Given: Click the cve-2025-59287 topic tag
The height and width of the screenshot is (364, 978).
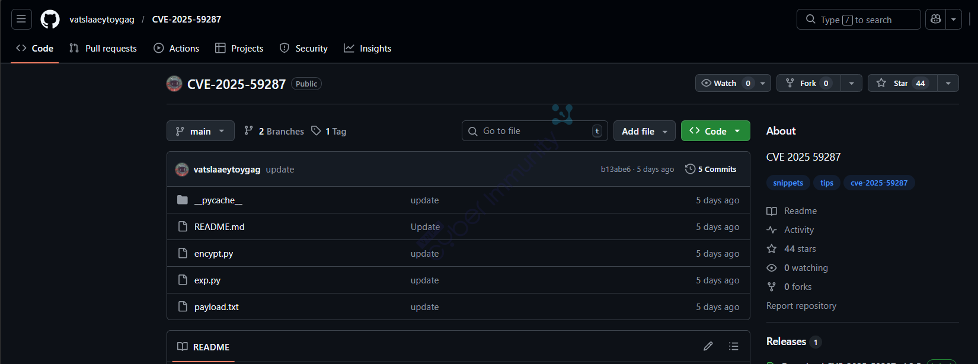Looking at the screenshot, I should pos(878,183).
